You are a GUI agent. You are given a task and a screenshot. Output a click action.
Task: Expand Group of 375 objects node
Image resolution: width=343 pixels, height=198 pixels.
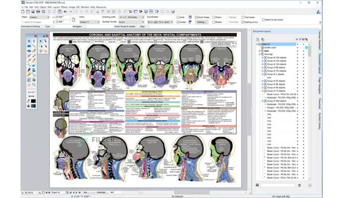pos(263,71)
